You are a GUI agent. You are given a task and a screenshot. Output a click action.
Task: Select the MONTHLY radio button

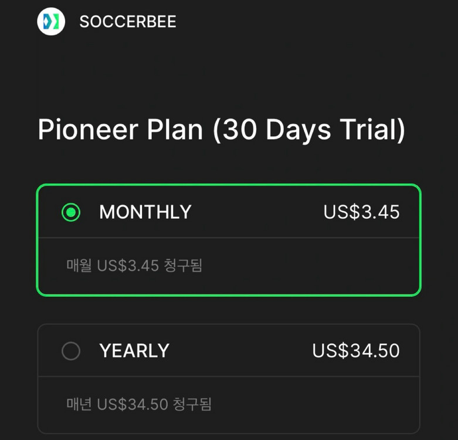[x=71, y=212]
